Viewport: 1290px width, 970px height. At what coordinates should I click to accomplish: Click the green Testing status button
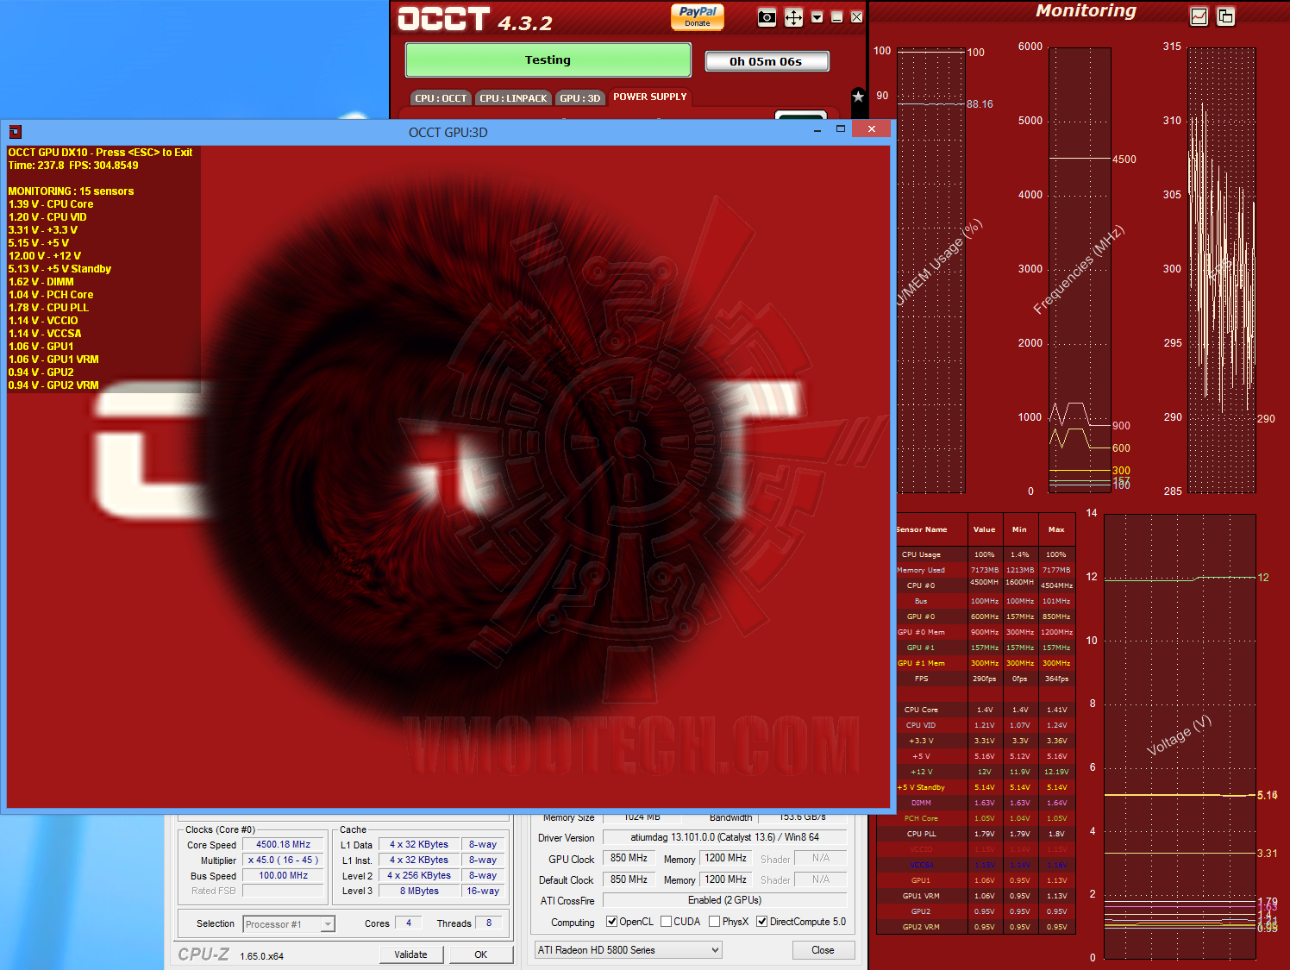point(548,60)
